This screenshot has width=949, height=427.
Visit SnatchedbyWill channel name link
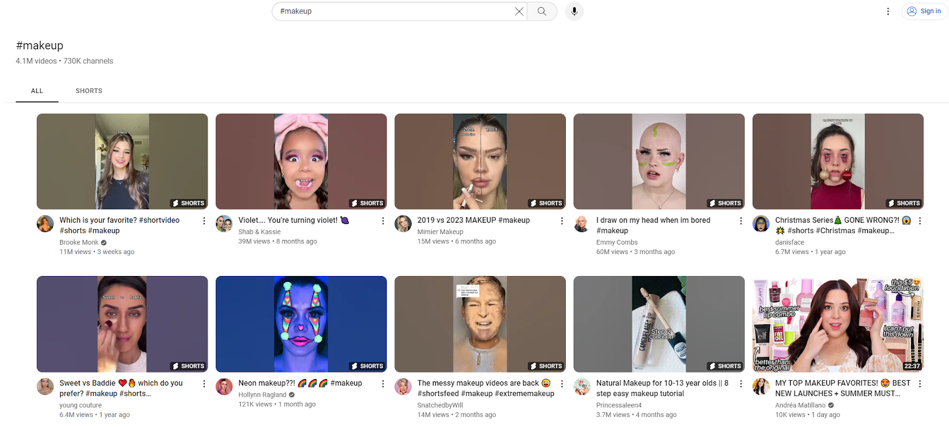coord(440,406)
